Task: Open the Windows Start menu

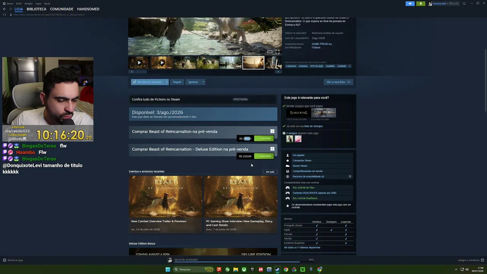Action: pos(168,269)
